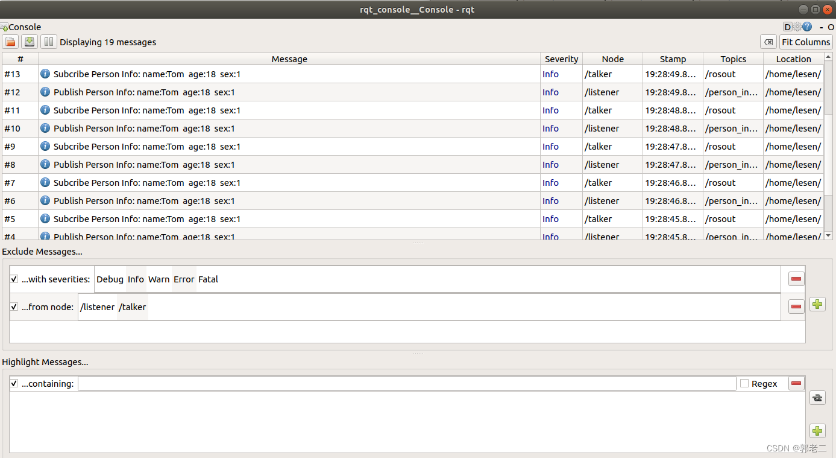Click /listener node cell in row #12
This screenshot has height=458, width=836.
click(x=612, y=92)
